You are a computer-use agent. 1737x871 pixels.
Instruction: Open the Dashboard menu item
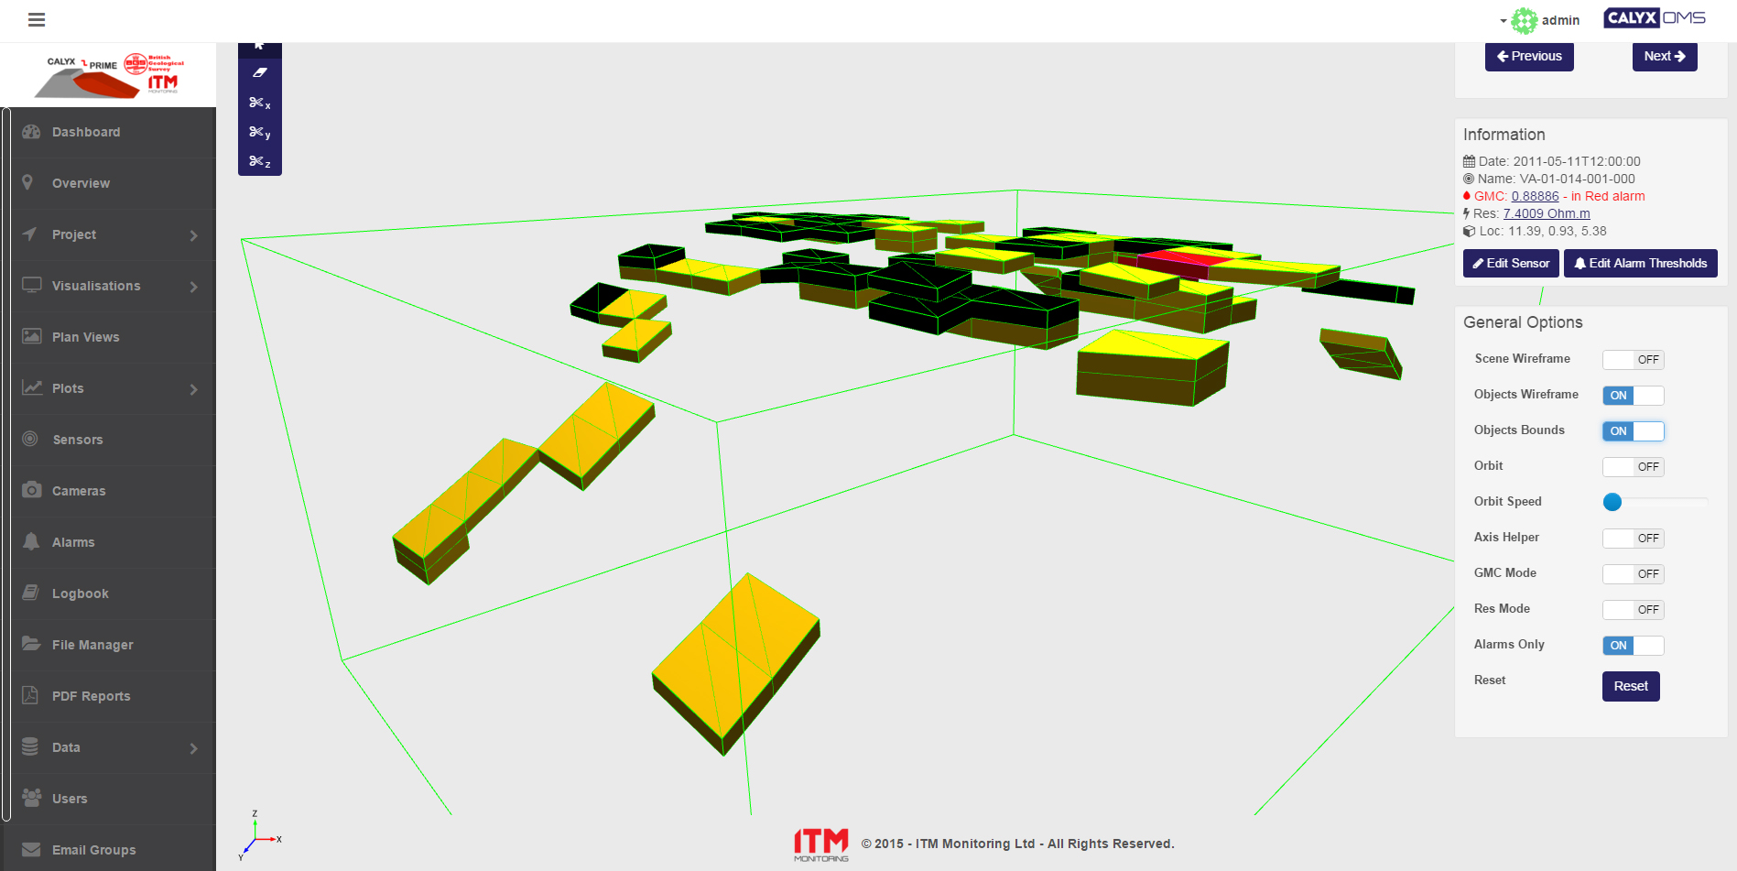pos(86,132)
